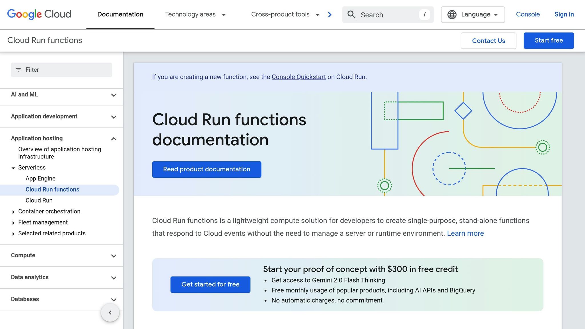This screenshot has height=329, width=585.
Task: Open App Engine in sidebar
Action: point(41,178)
